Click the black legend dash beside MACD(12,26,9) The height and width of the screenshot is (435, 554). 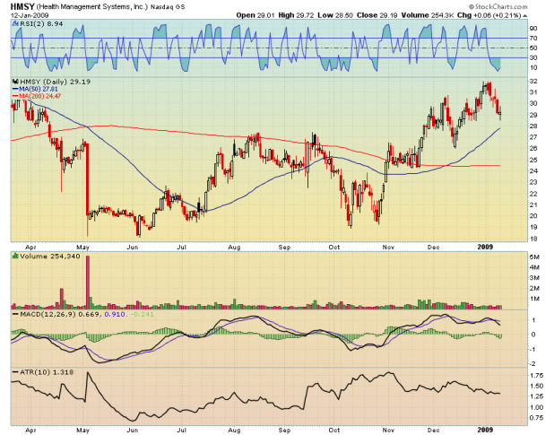15,314
